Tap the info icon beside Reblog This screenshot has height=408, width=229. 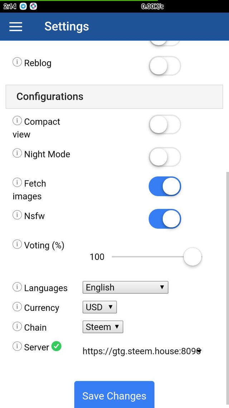coord(17,62)
